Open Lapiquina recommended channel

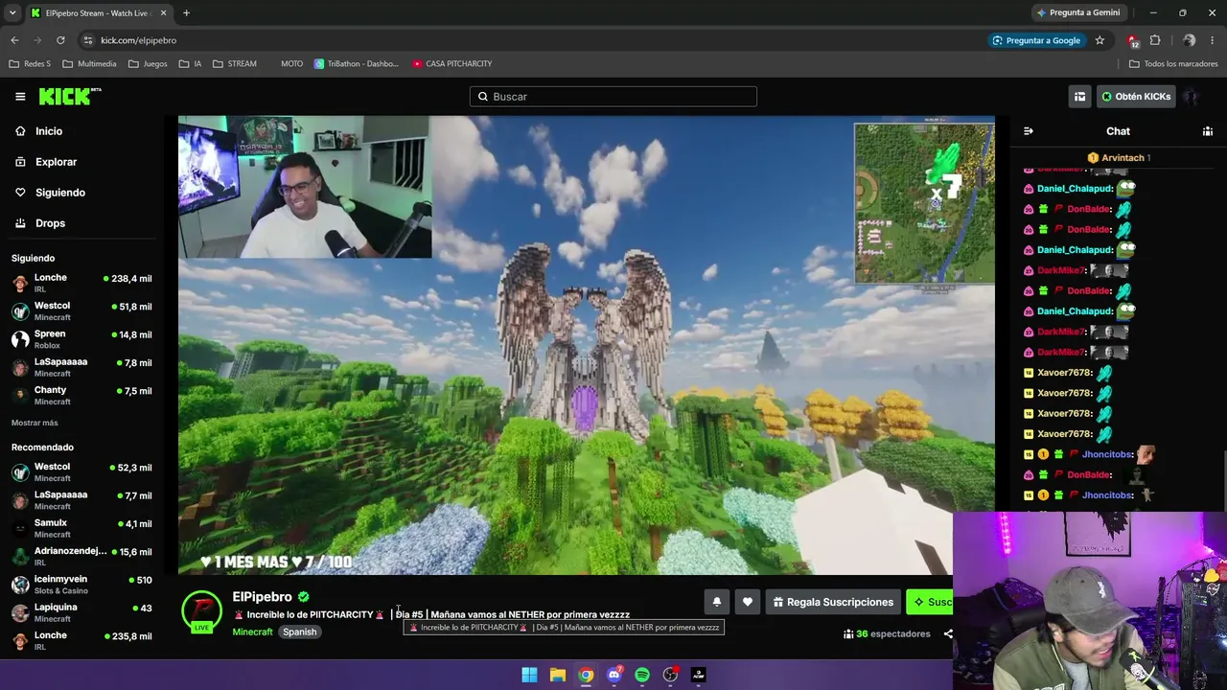81,612
